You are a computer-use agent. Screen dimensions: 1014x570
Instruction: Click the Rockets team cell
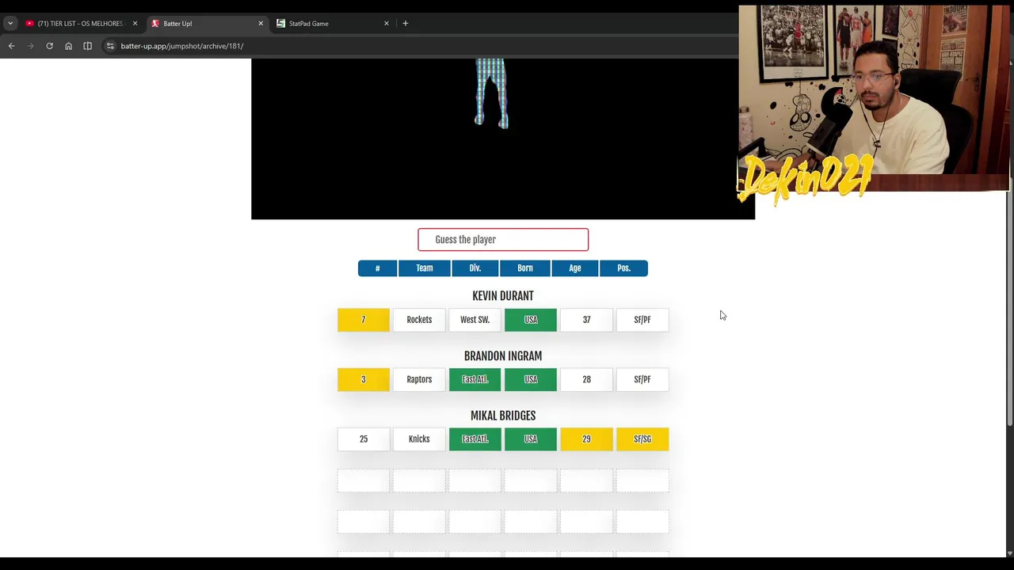click(x=419, y=320)
